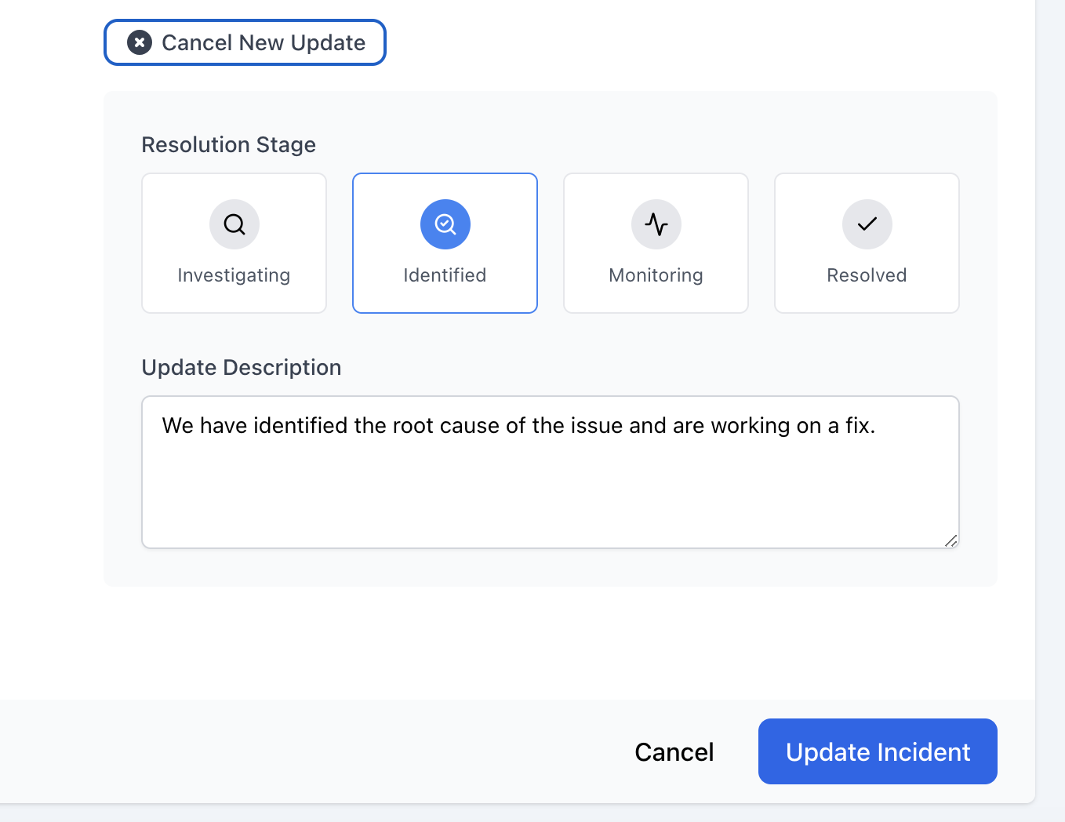Click the 'Investigating' label text

coord(234,275)
